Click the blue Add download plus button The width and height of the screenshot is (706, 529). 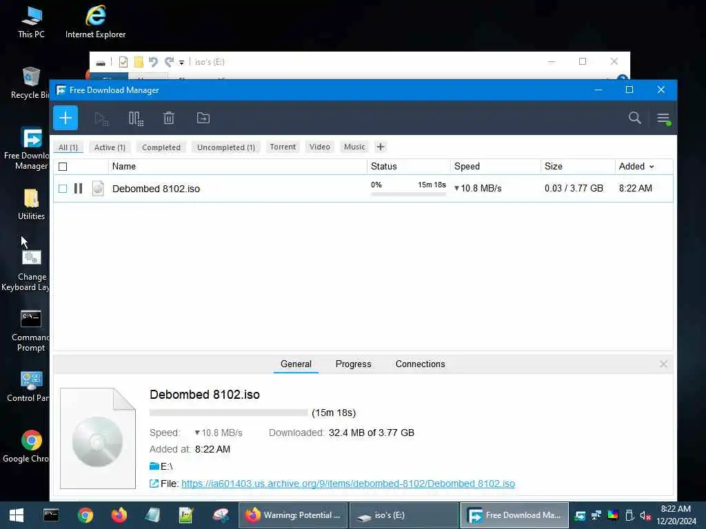click(65, 118)
